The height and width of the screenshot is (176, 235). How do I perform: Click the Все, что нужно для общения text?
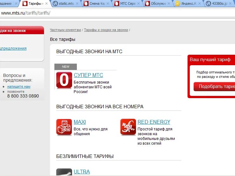[x=90, y=131]
